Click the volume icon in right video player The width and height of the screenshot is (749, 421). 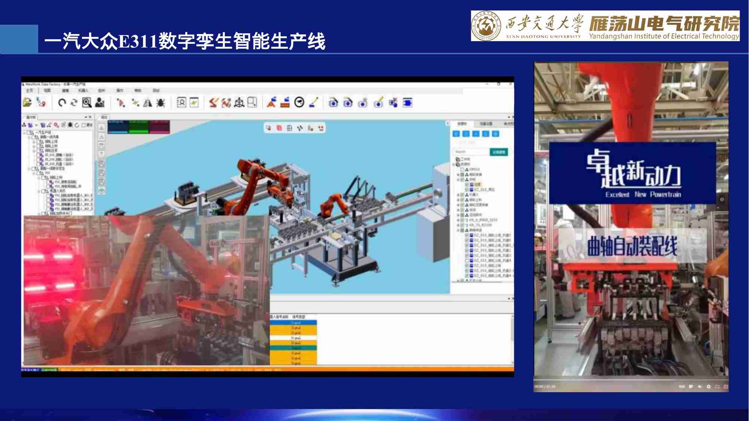click(x=700, y=387)
